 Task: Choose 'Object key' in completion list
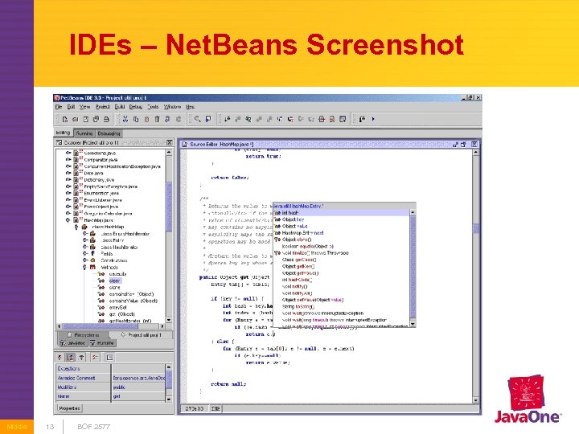pyautogui.click(x=341, y=219)
